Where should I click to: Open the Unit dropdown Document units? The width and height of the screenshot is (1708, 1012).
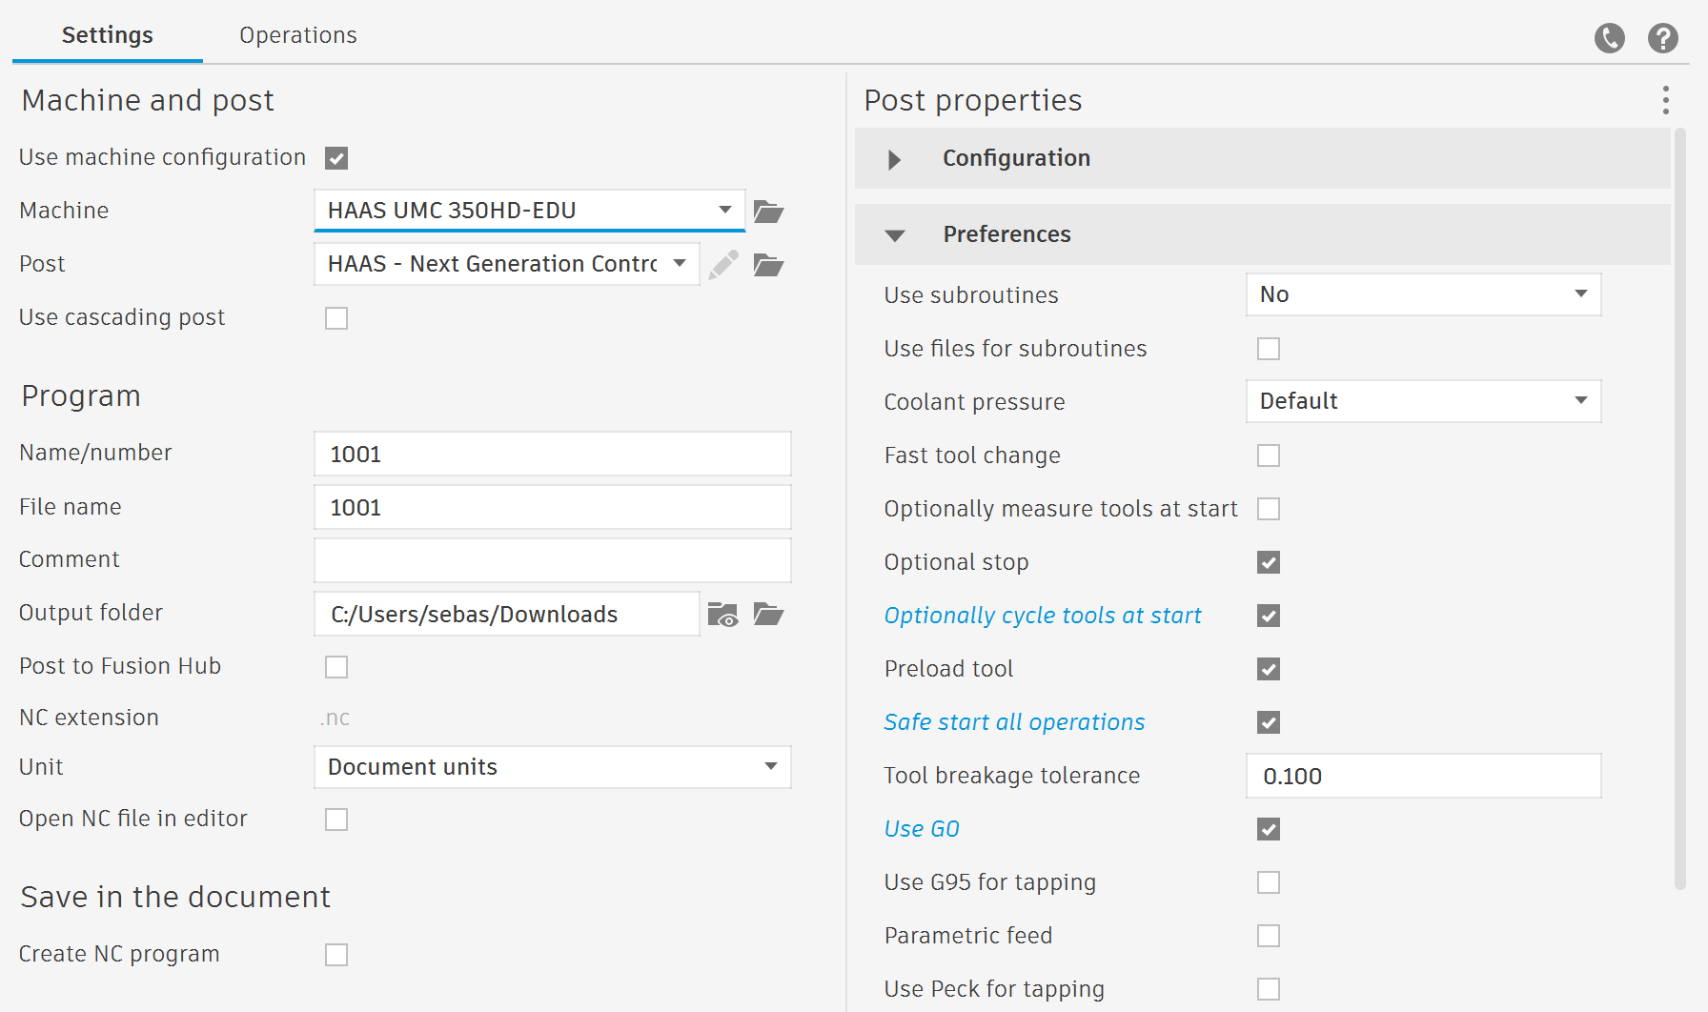553,767
